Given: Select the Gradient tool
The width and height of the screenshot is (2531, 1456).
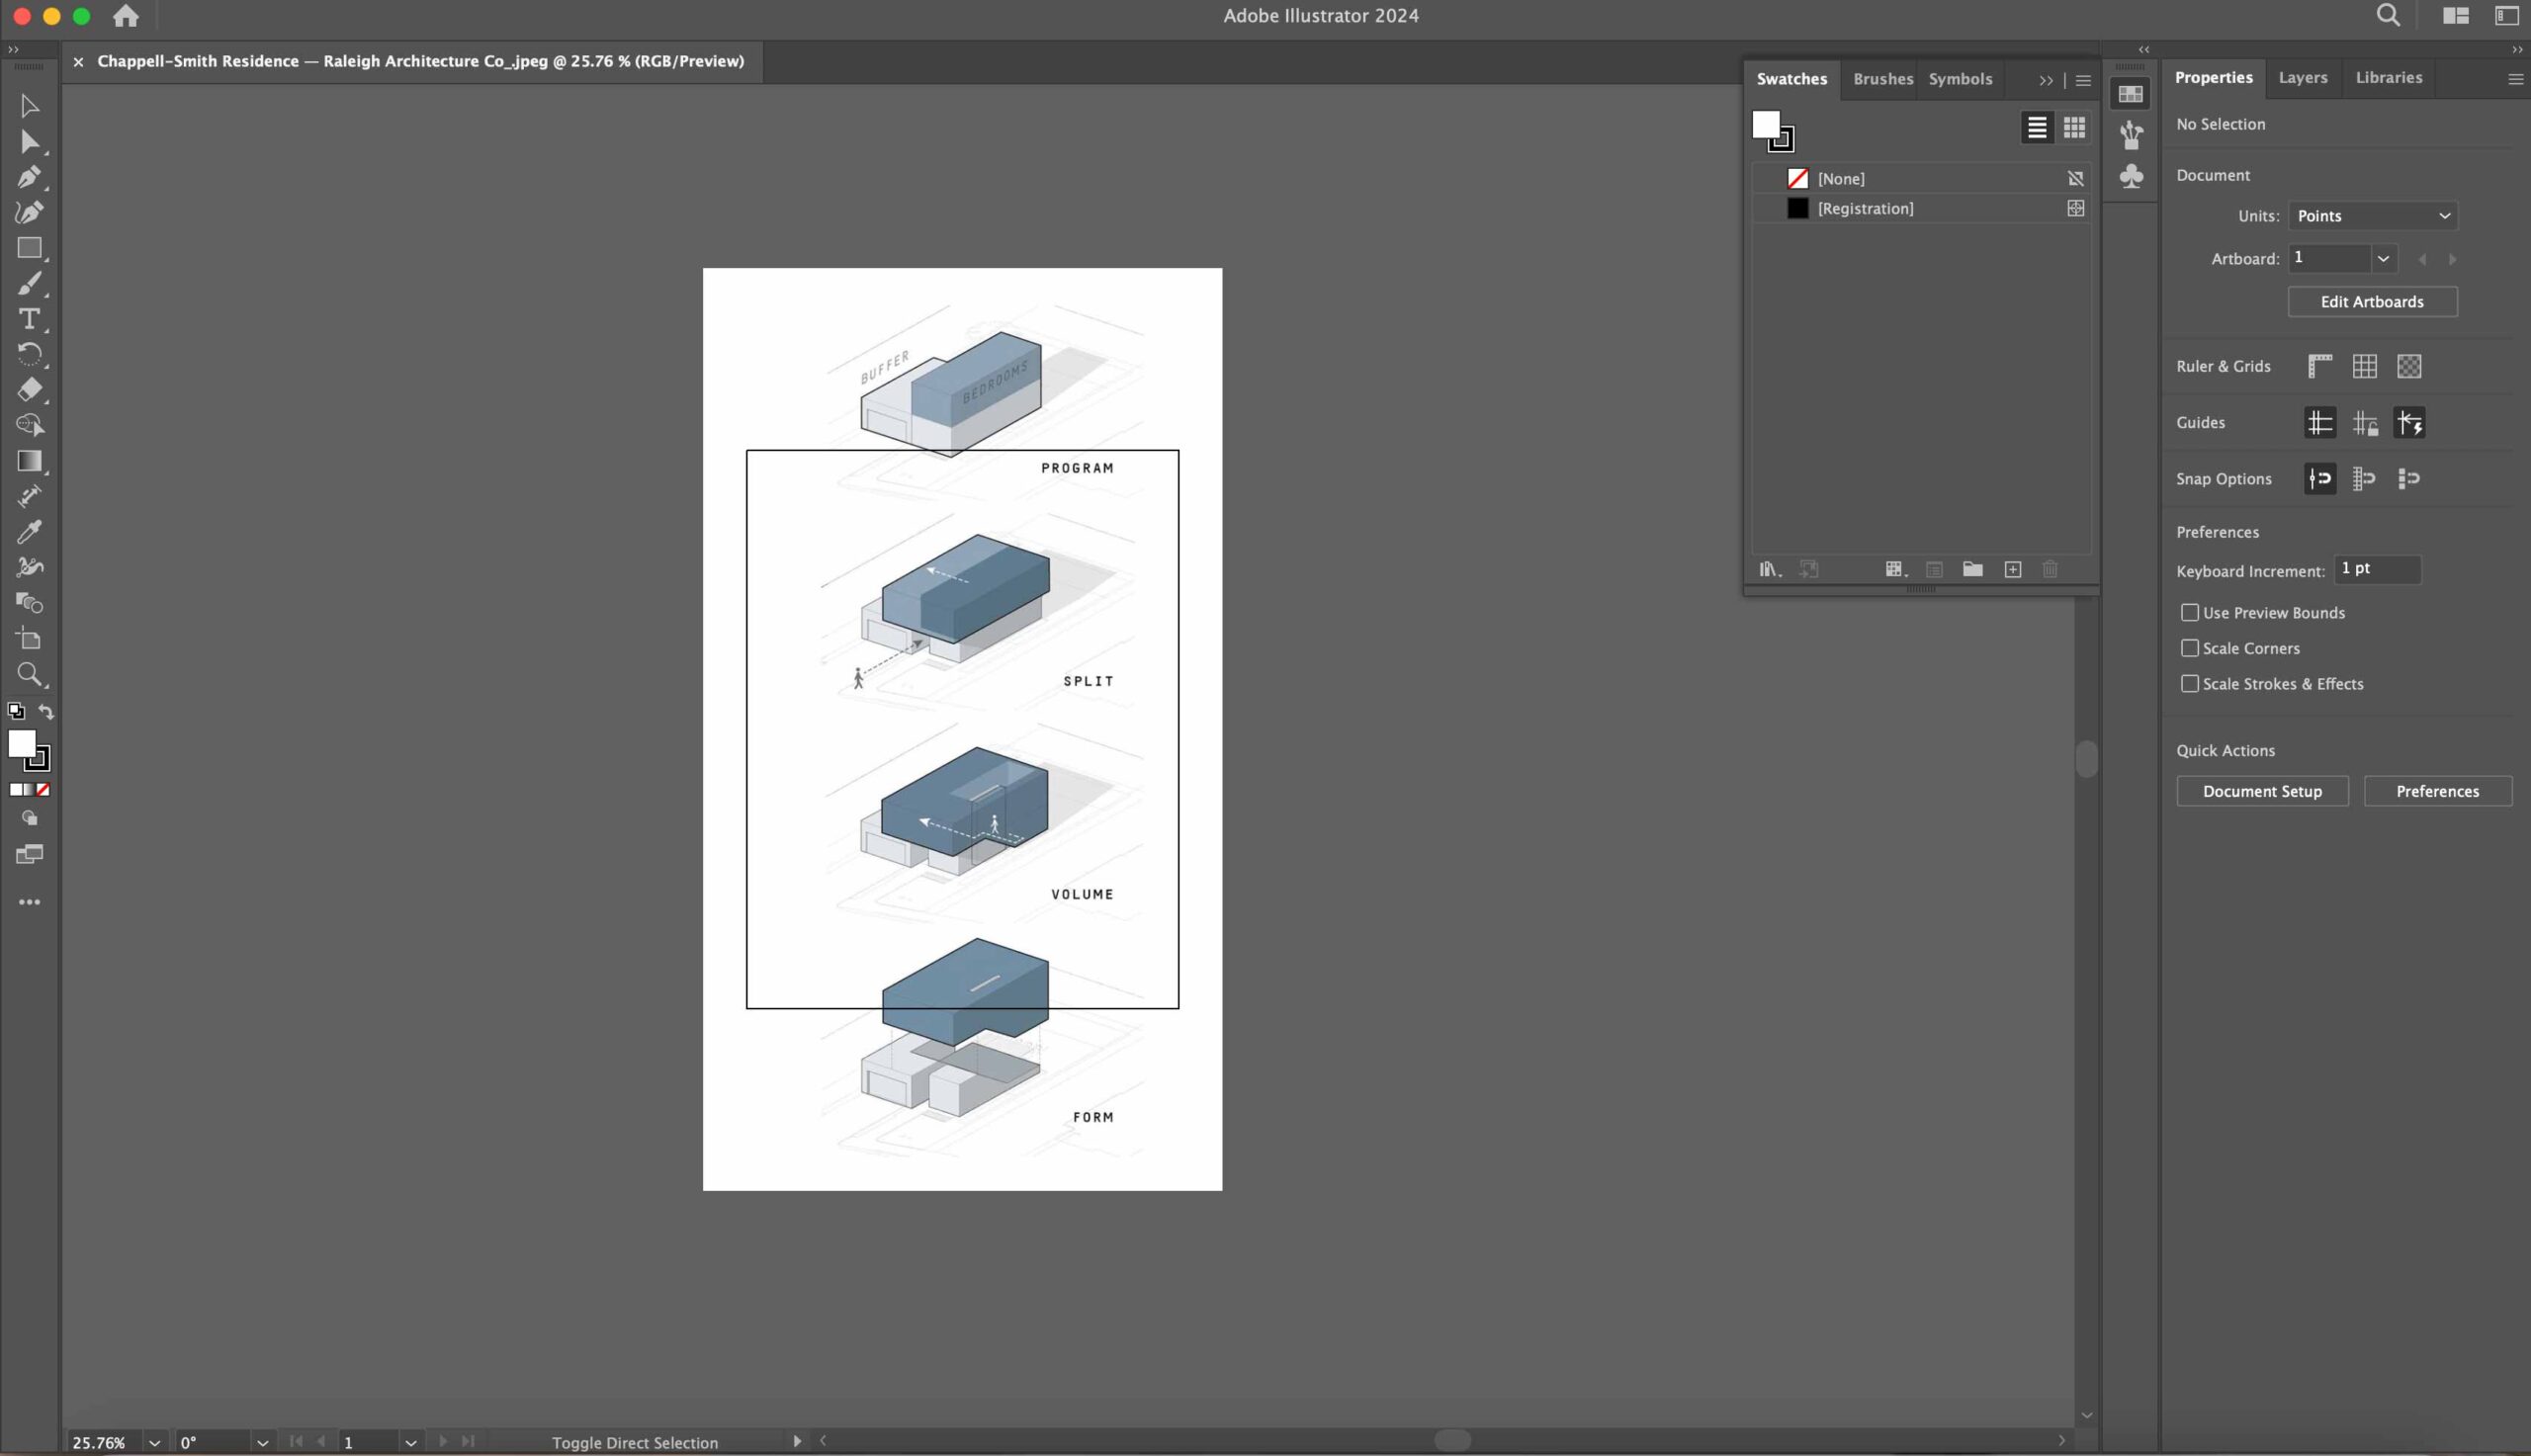Looking at the screenshot, I should (29, 461).
